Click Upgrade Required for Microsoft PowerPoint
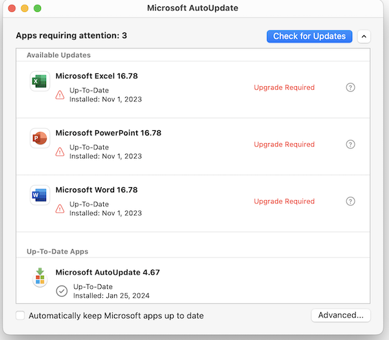Viewport: 389px width, 340px height. pos(284,144)
